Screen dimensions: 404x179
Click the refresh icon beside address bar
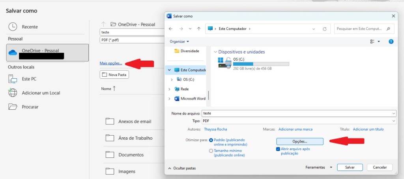pos(324,29)
